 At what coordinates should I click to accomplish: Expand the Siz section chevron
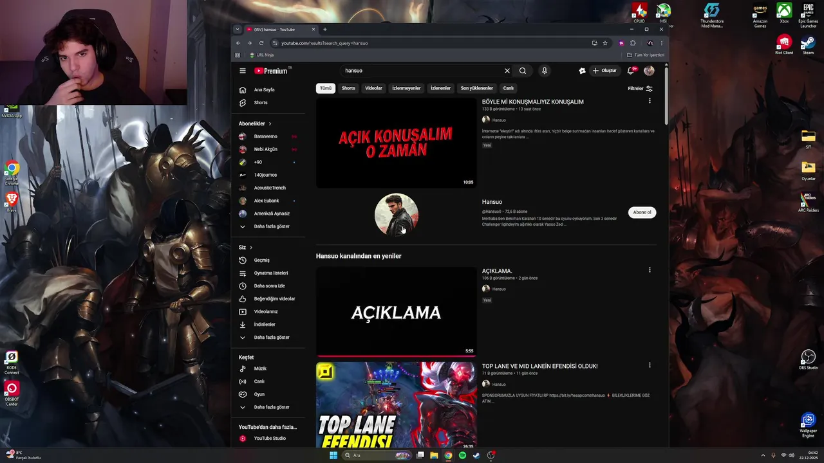click(251, 248)
